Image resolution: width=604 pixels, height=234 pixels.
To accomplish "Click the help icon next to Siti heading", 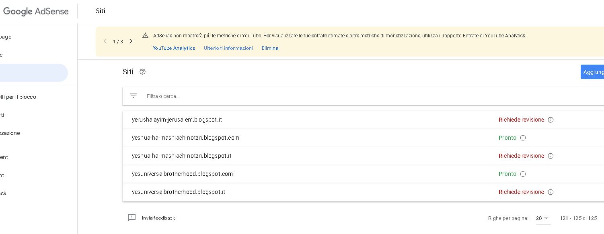I will [x=142, y=72].
